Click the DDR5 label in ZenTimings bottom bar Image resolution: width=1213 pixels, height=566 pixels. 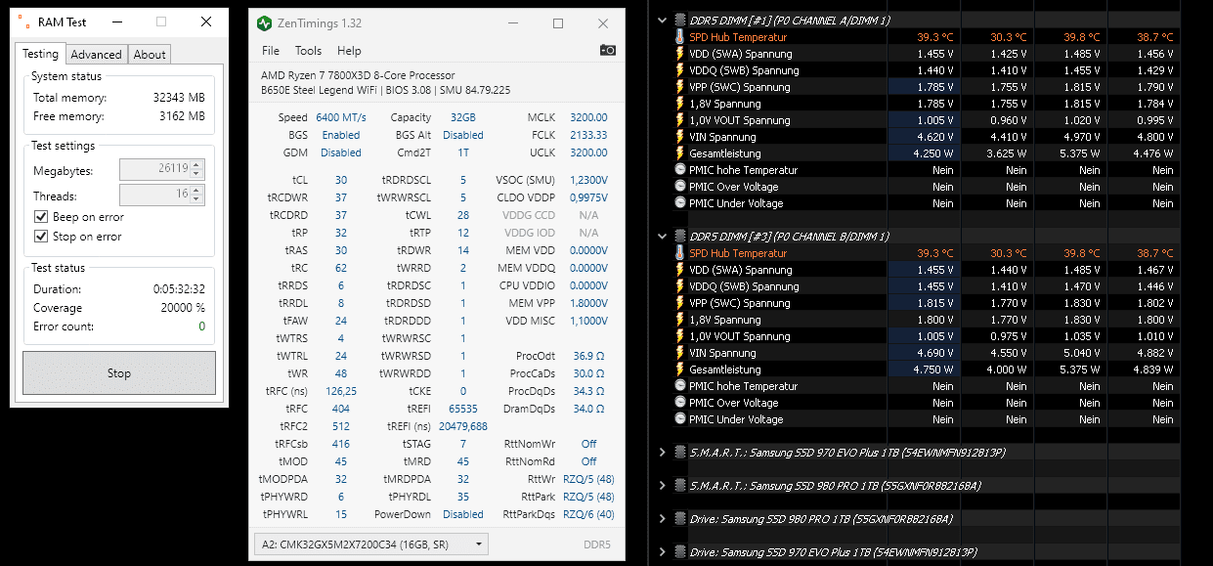click(596, 544)
